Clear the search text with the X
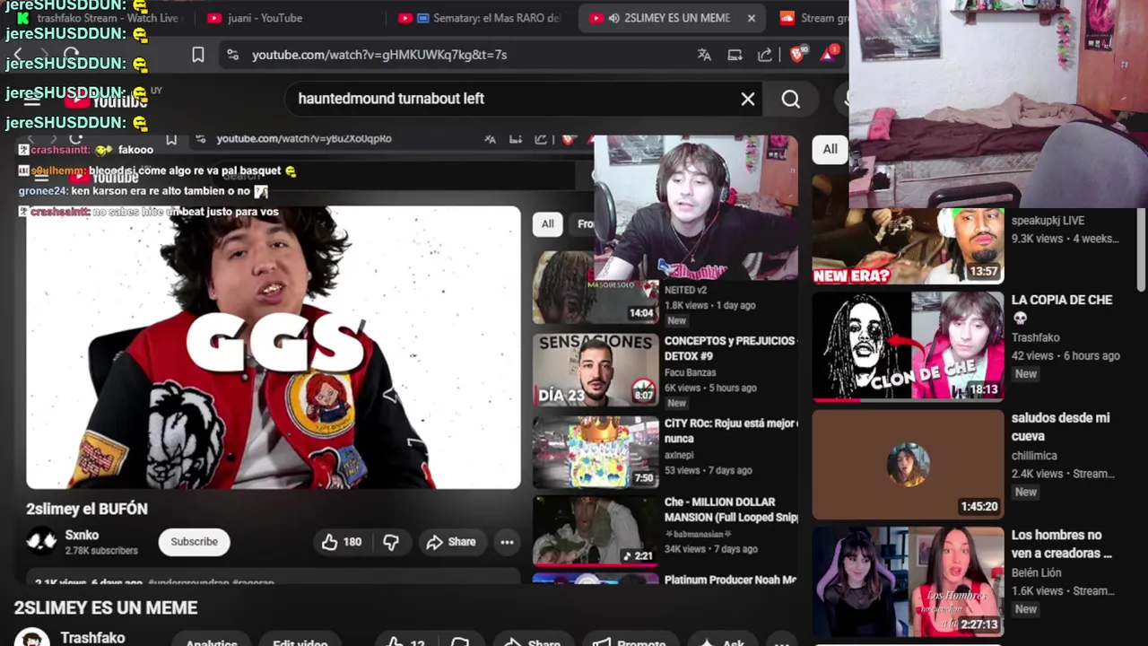 click(748, 99)
